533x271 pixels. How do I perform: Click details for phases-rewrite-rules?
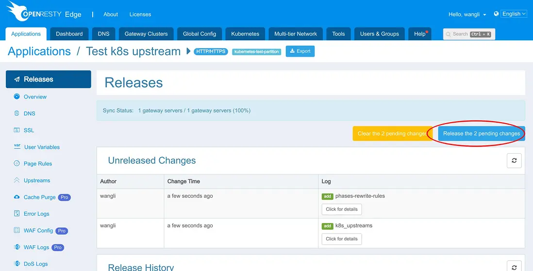[x=342, y=209]
